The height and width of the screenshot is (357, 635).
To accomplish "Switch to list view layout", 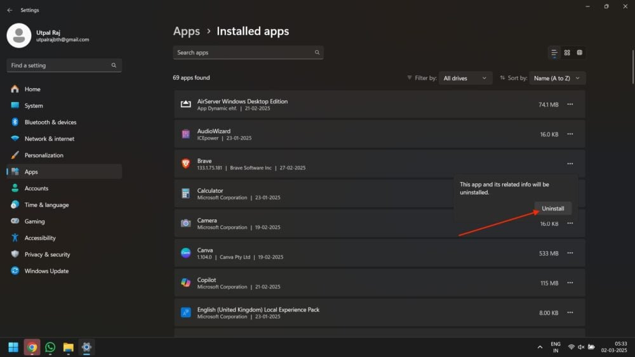I will coord(554,53).
